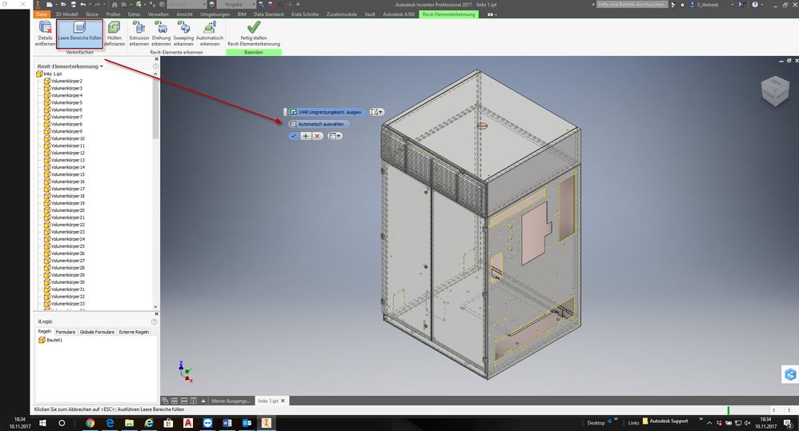
Task: Select Volumenkörper33 in browser tree
Action: click(x=64, y=304)
